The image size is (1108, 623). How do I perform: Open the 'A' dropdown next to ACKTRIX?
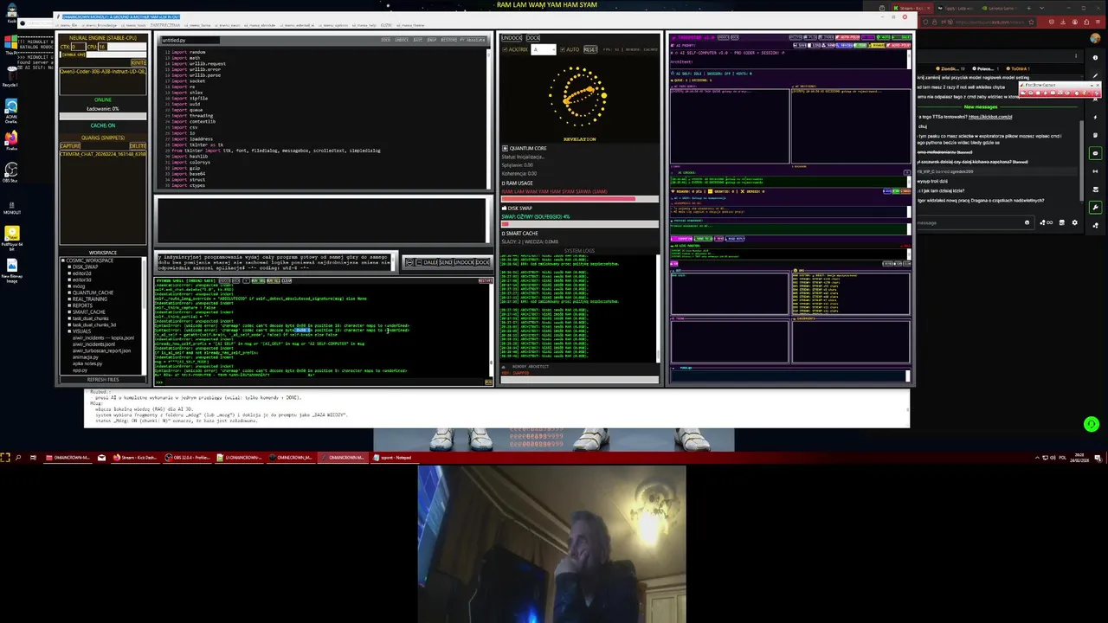pyautogui.click(x=544, y=49)
